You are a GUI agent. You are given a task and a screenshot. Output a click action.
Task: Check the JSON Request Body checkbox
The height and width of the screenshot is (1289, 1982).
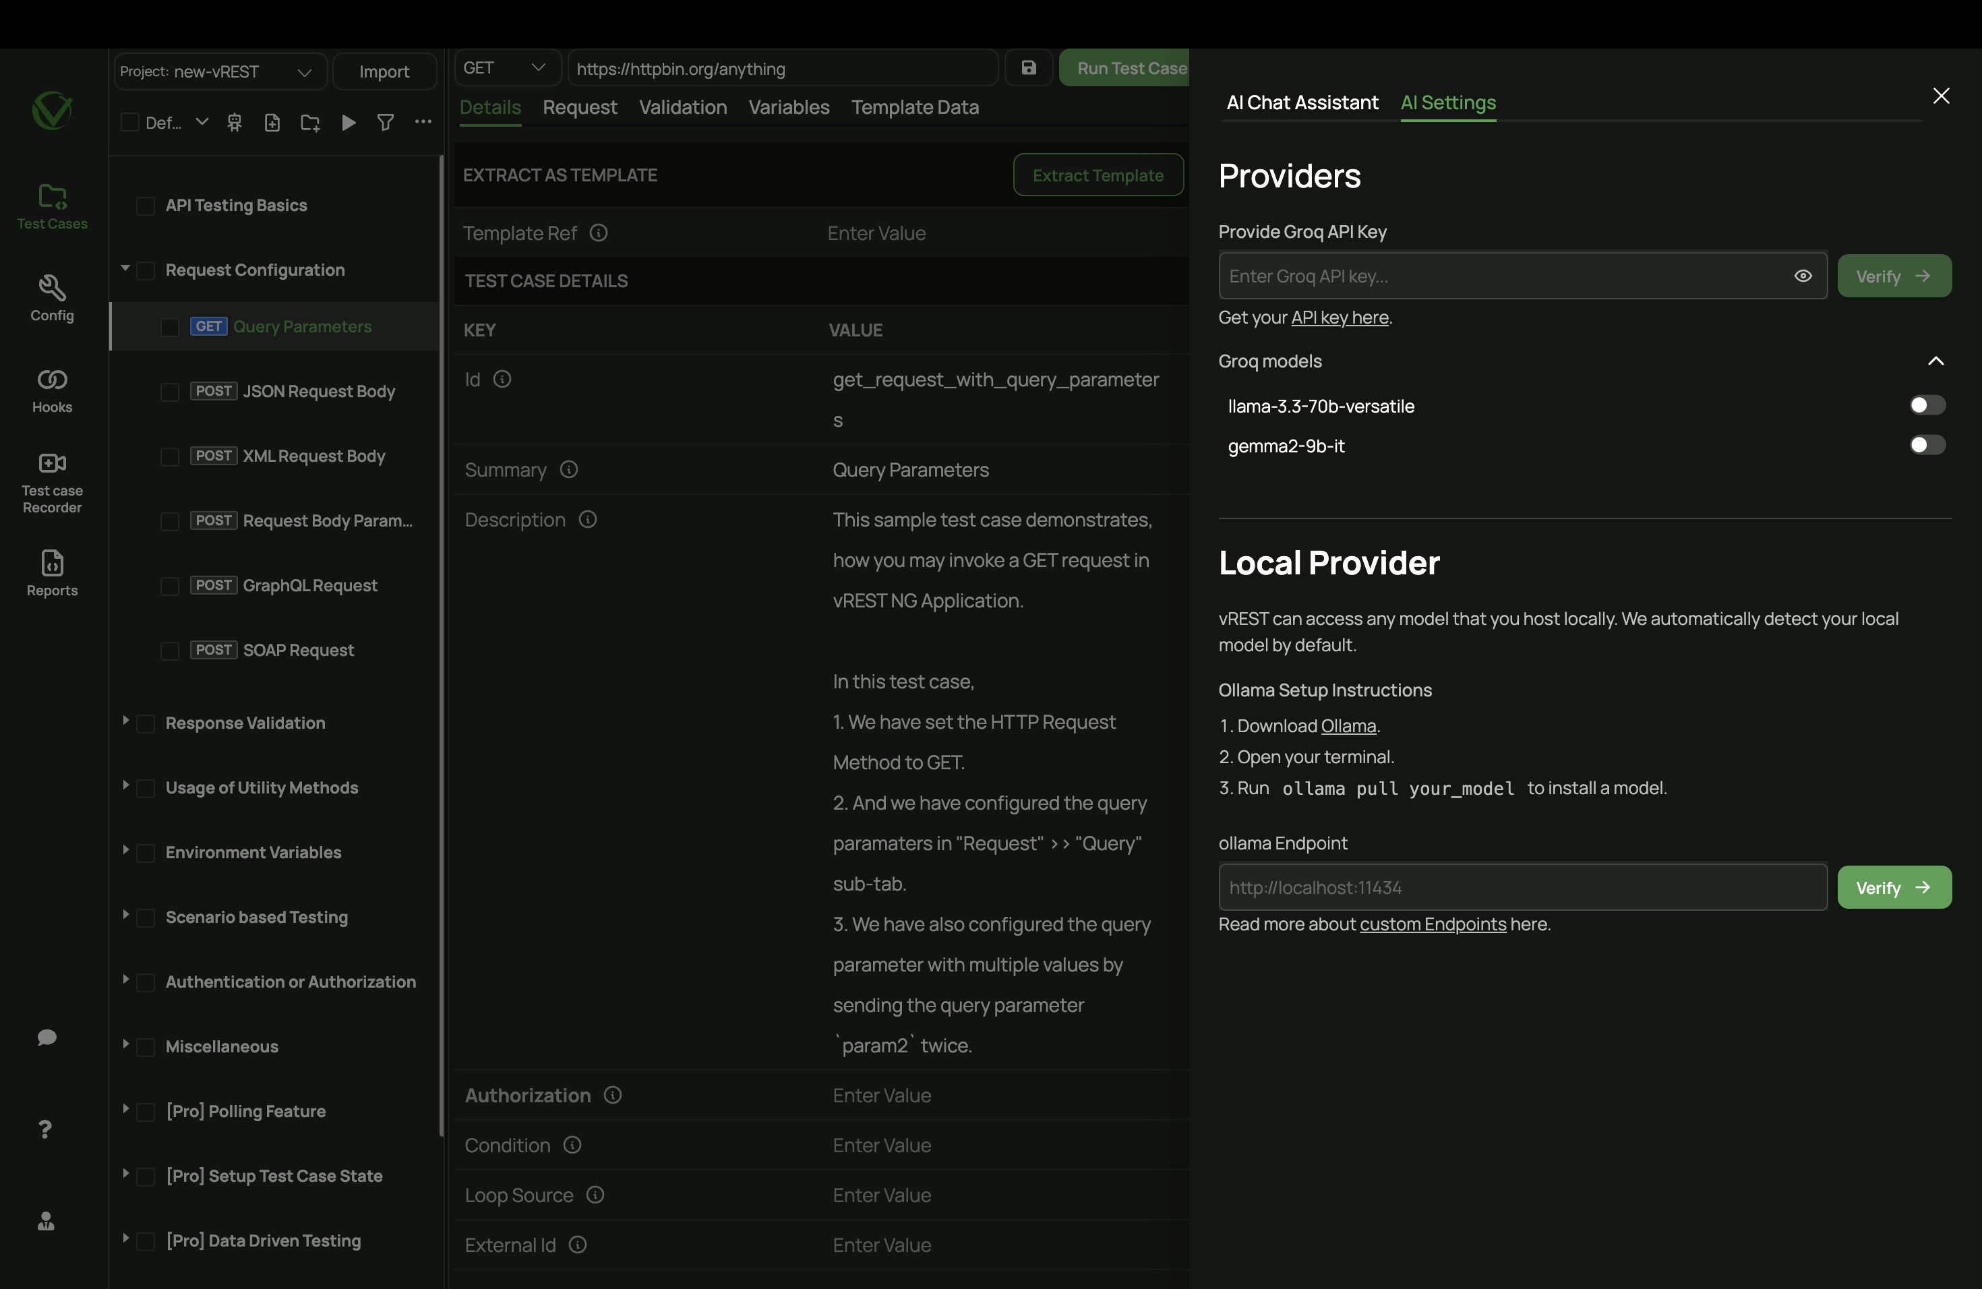(170, 392)
